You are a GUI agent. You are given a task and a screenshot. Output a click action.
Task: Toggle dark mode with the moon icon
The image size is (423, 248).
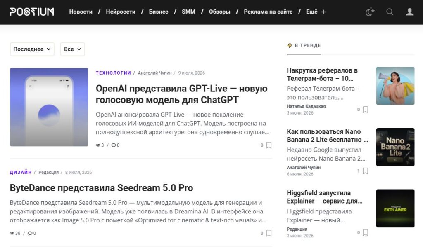point(370,12)
